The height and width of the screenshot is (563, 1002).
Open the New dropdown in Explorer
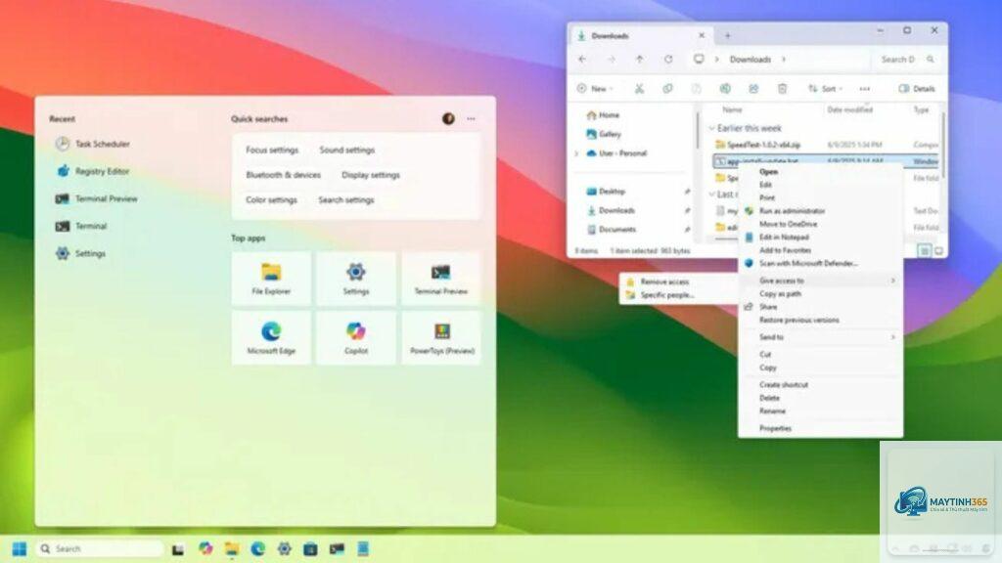[594, 89]
